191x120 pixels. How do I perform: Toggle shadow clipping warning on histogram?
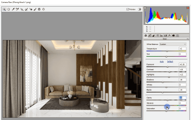(x=145, y=8)
